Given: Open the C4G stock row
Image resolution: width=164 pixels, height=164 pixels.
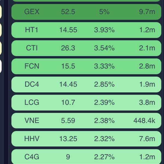Looking at the screenshot, I should coord(86,157).
